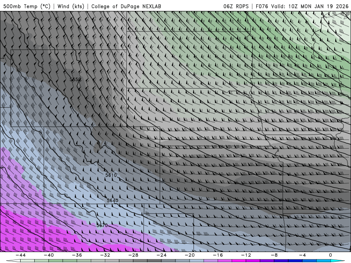
Task: Click the 'Wind (kts)' title text
Action: 71,6
